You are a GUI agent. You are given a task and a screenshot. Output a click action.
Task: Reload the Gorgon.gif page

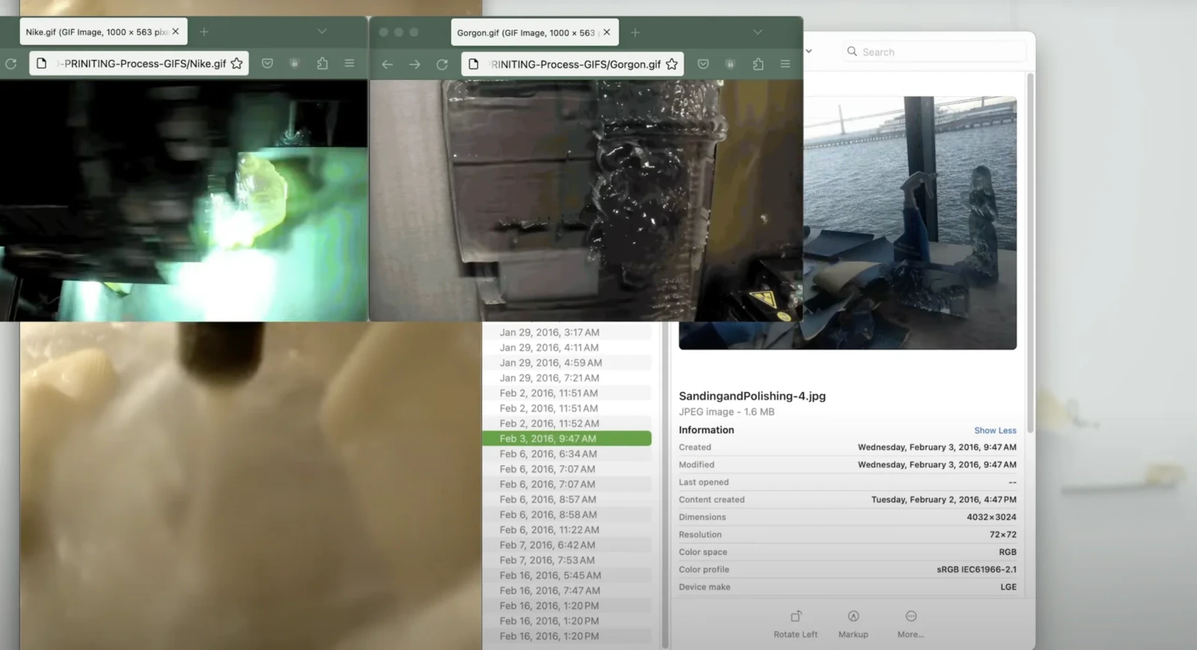[442, 64]
